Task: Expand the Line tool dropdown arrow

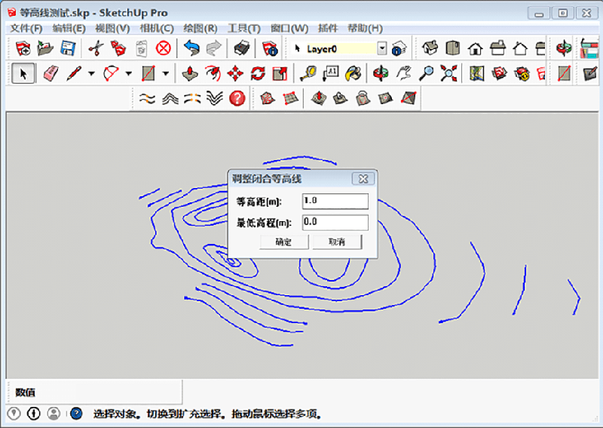Action: (x=91, y=73)
